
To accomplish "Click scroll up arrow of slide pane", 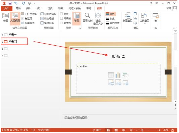I will point(176,32).
